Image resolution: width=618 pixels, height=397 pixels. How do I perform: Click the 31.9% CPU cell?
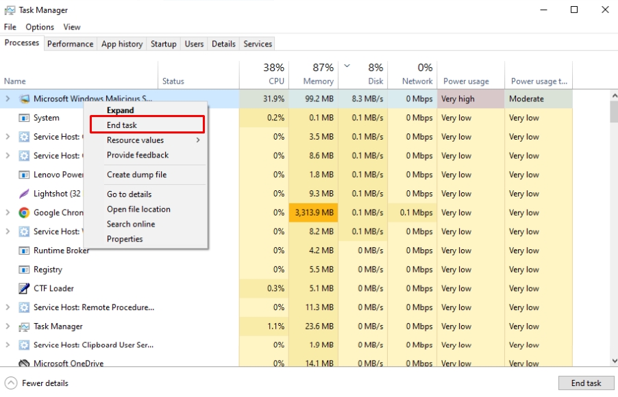(264, 99)
